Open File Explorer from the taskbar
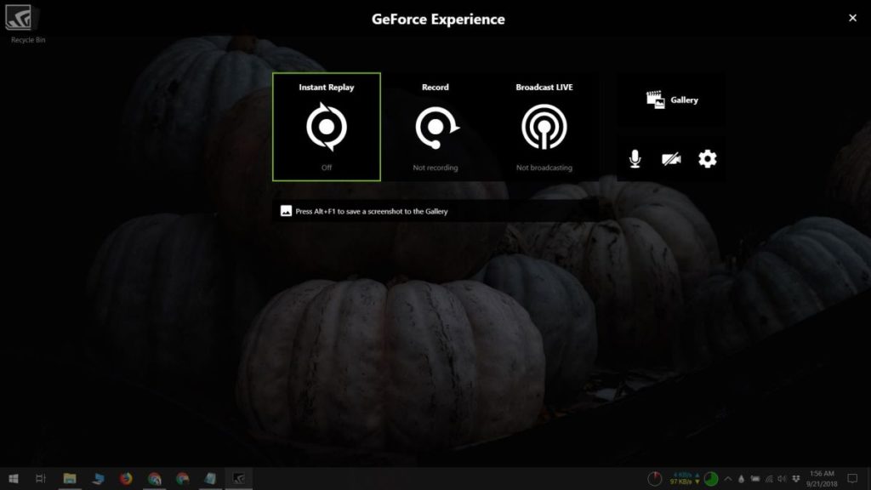 pyautogui.click(x=68, y=479)
